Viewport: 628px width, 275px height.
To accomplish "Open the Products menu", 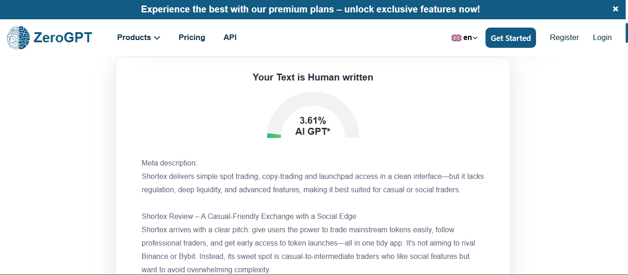I will 134,38.
